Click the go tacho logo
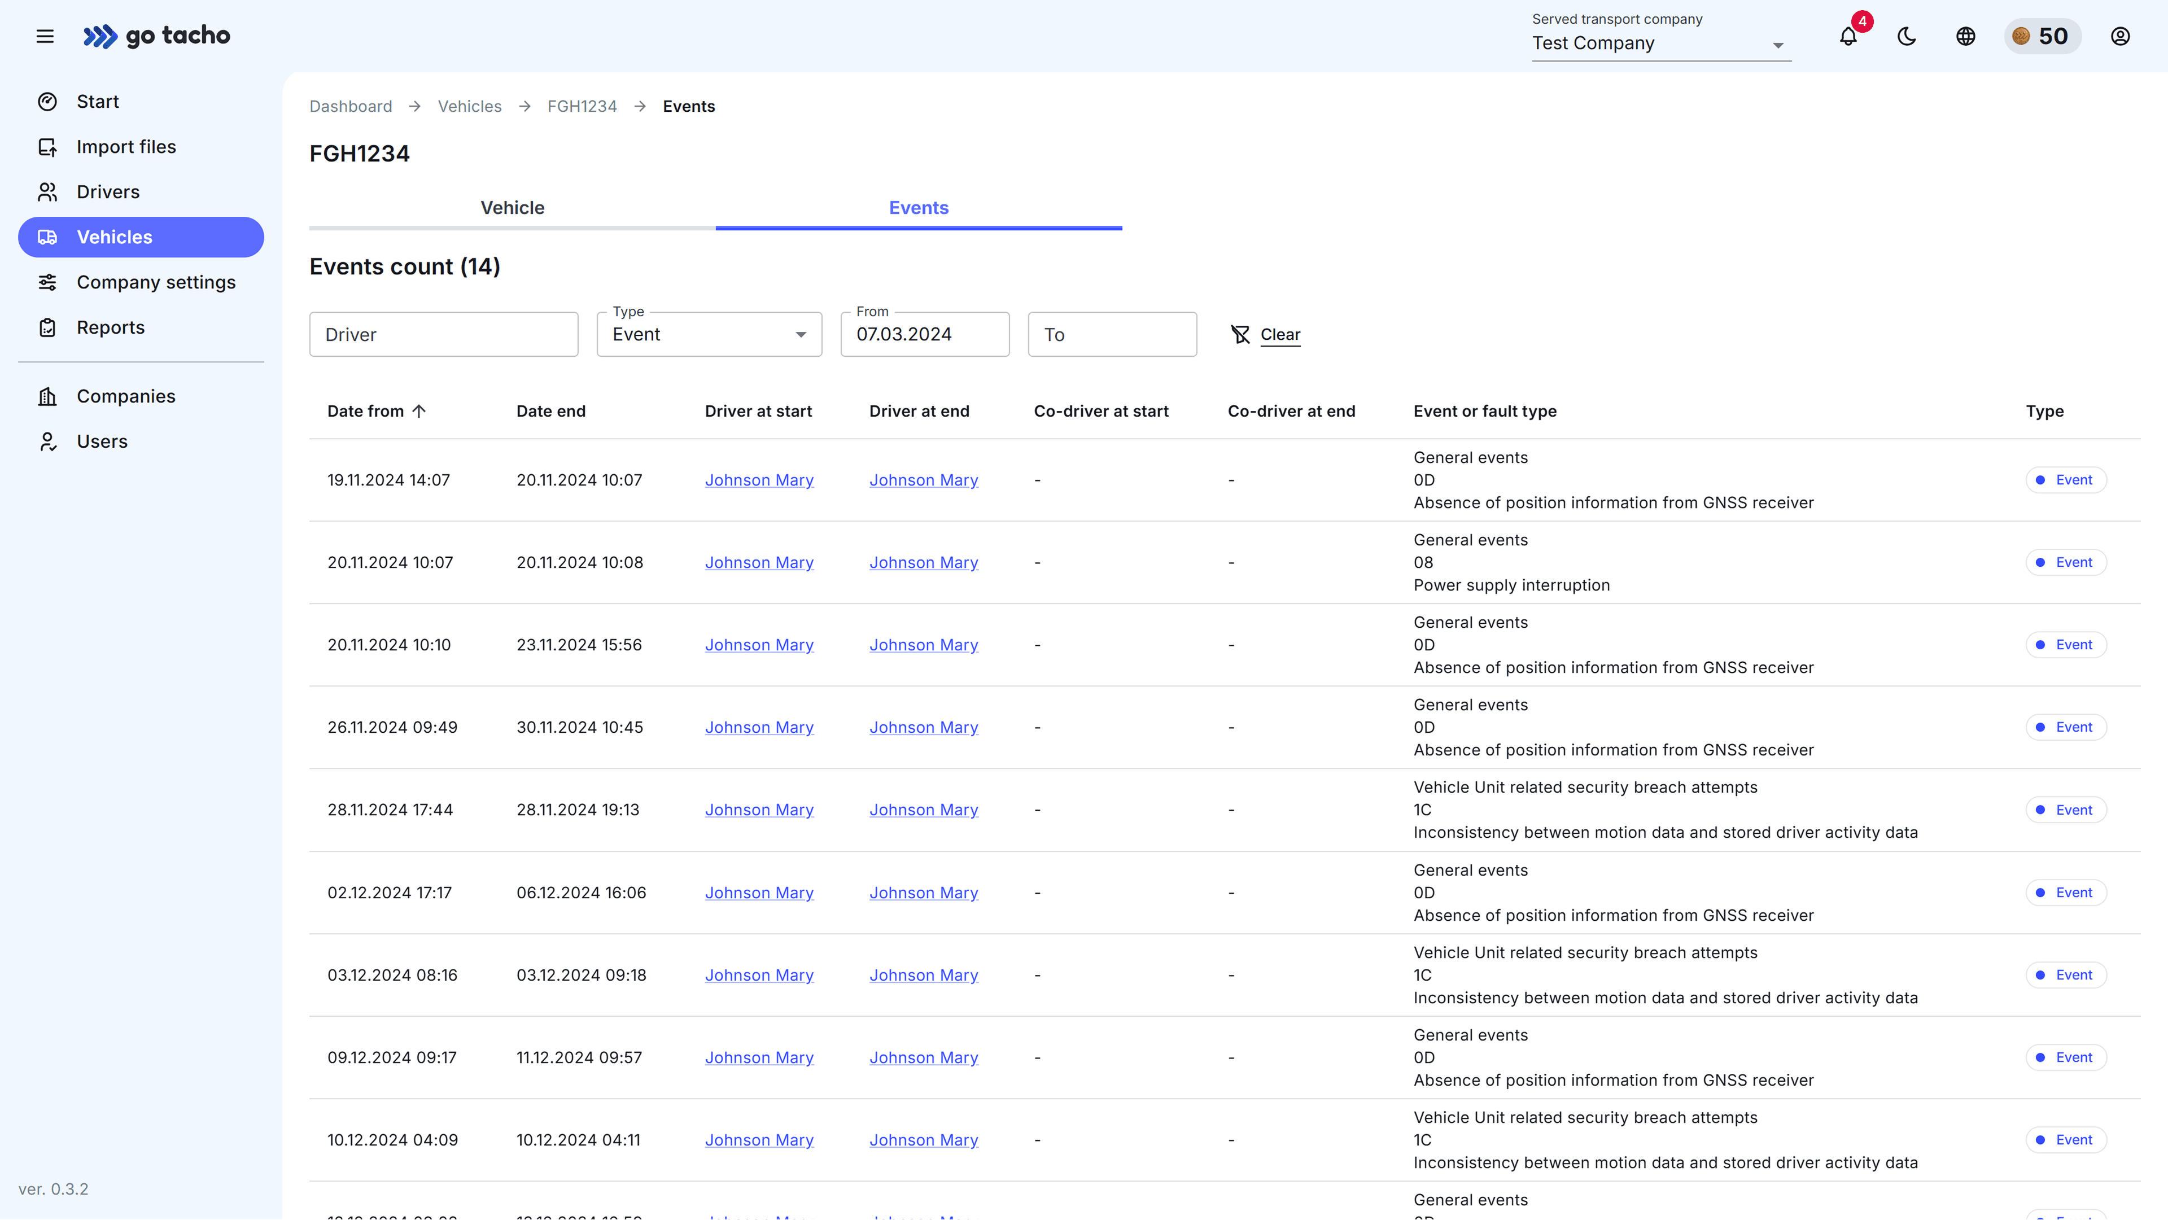This screenshot has width=2168, height=1220. coord(156,36)
